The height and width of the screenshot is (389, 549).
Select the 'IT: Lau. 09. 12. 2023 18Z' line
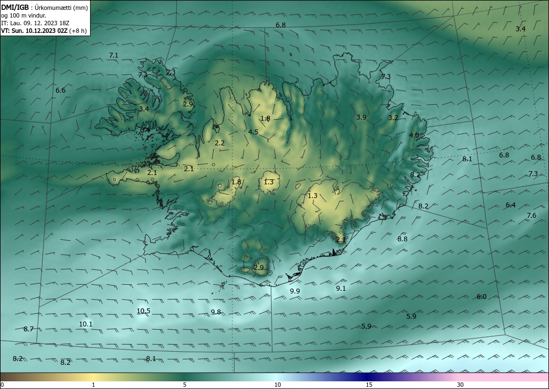tap(35, 23)
